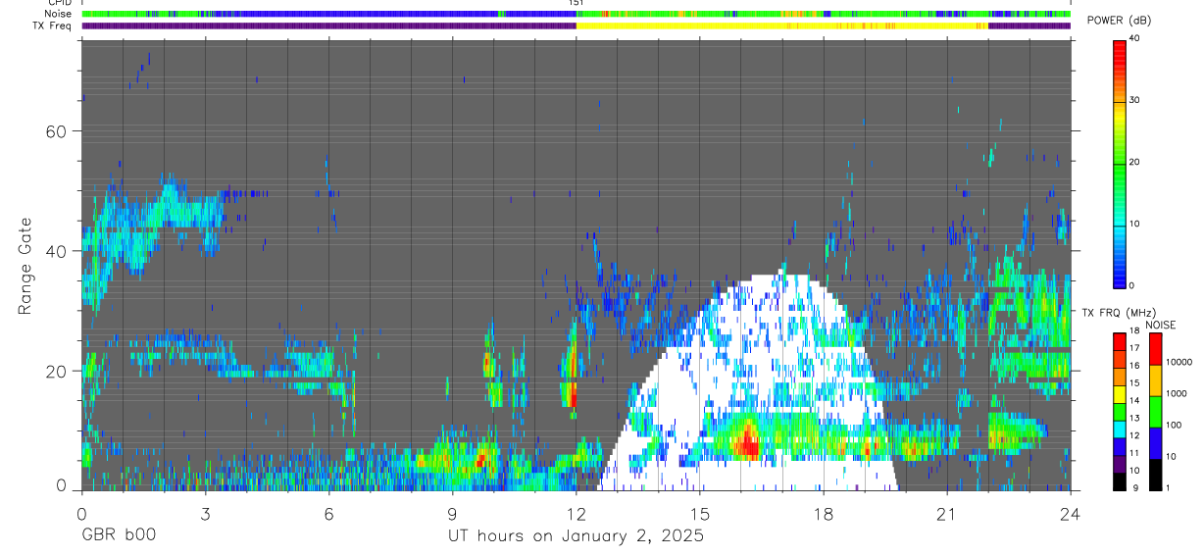
Task: Click the 20 tick on the Range Gate axis
Action: [56, 372]
